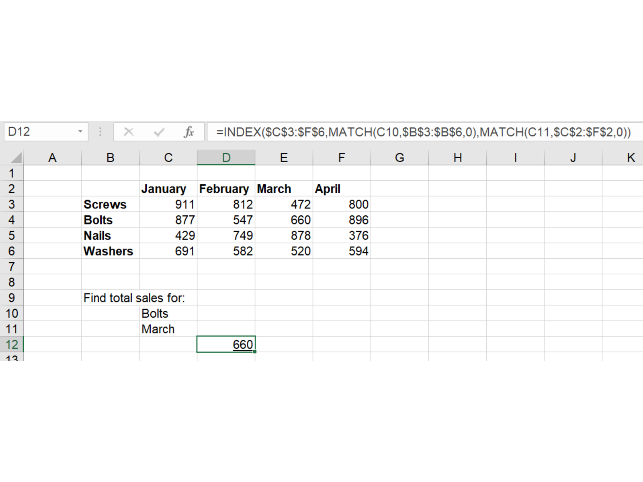Click the January column heading cell
The height and width of the screenshot is (482, 643).
coord(168,189)
